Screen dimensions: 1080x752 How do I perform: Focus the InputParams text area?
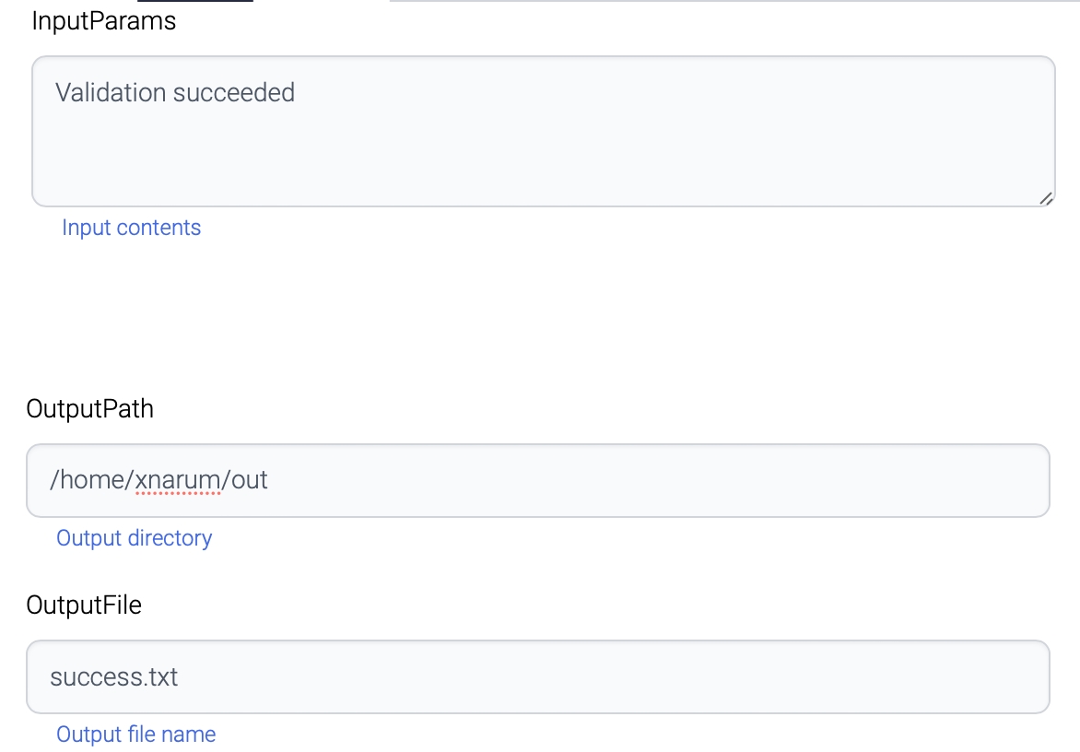click(543, 147)
